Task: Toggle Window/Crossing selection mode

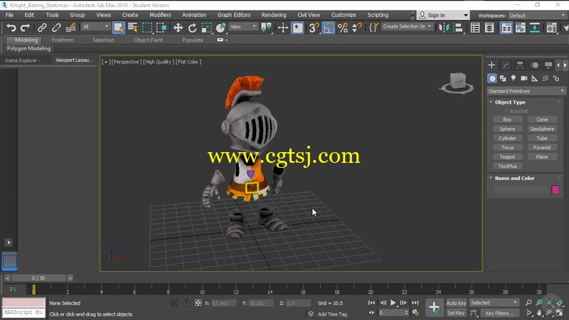Action: (x=161, y=28)
